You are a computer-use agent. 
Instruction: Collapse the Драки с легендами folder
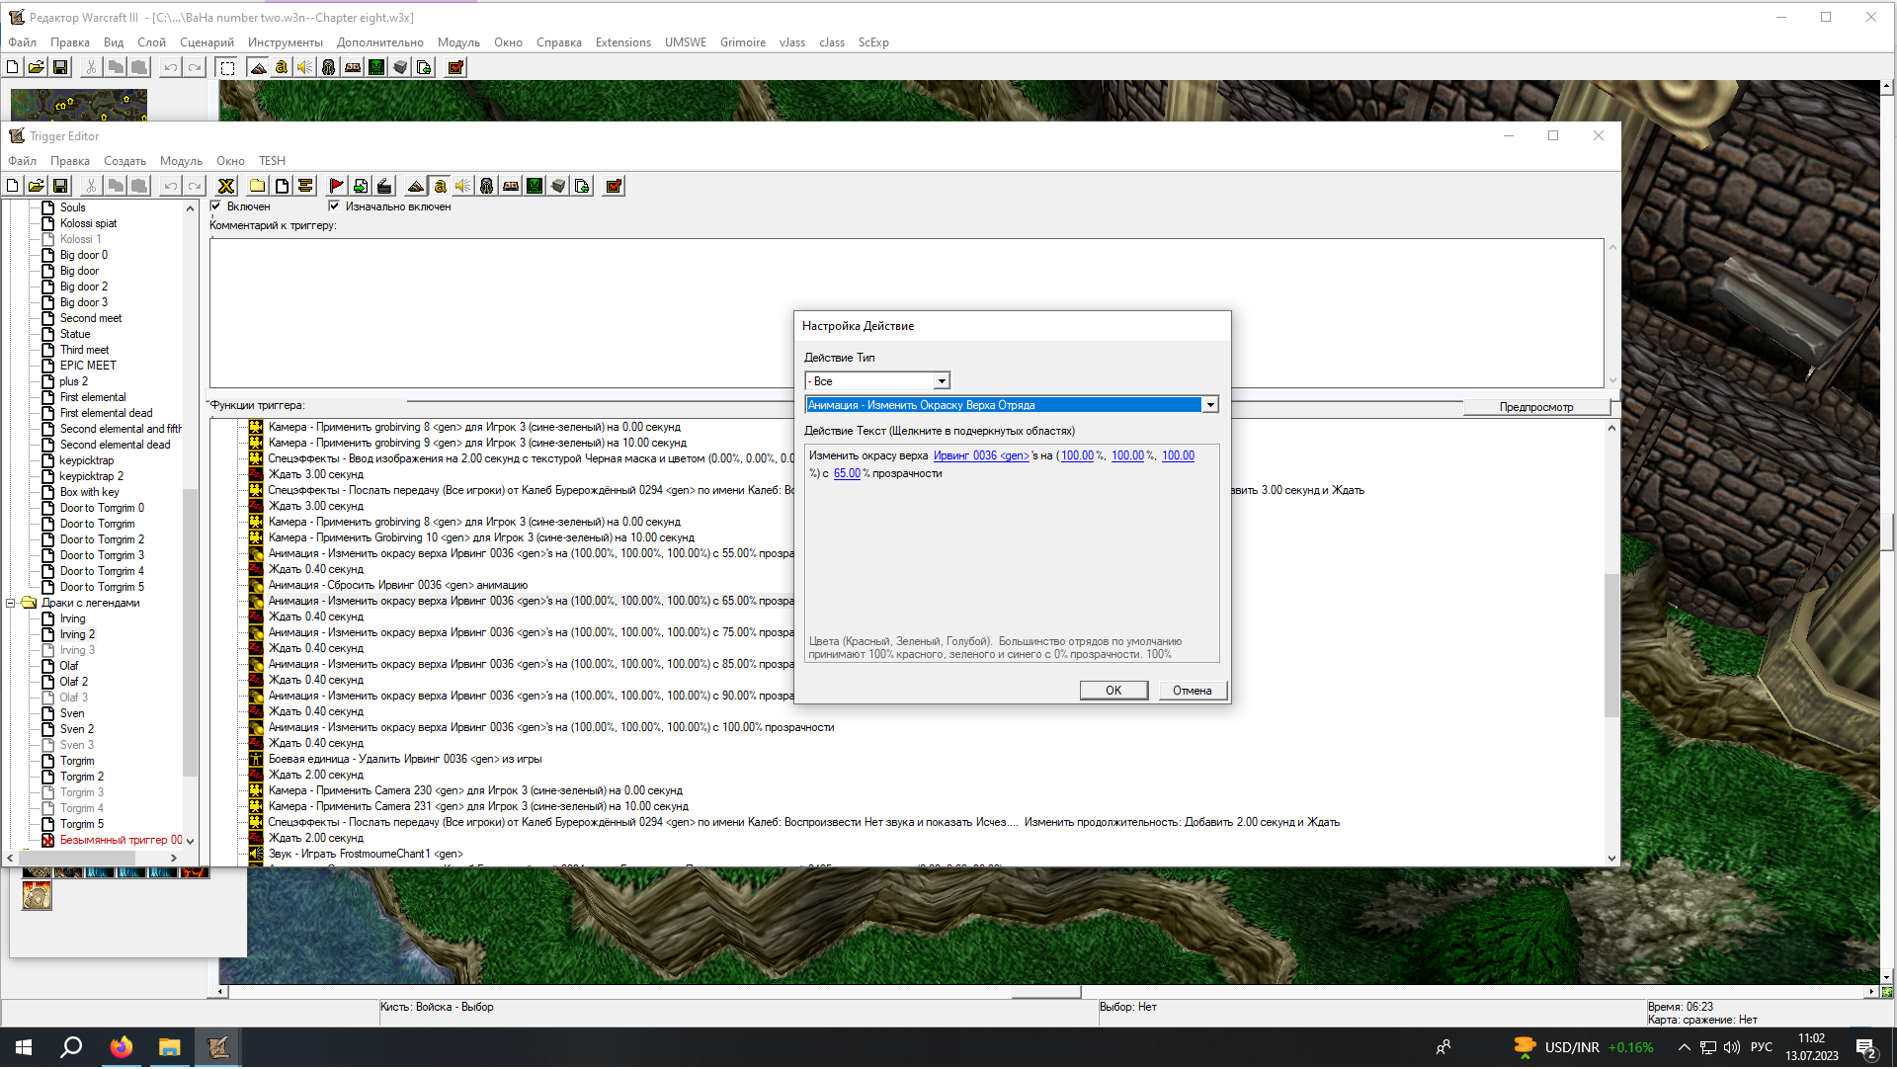coord(11,604)
